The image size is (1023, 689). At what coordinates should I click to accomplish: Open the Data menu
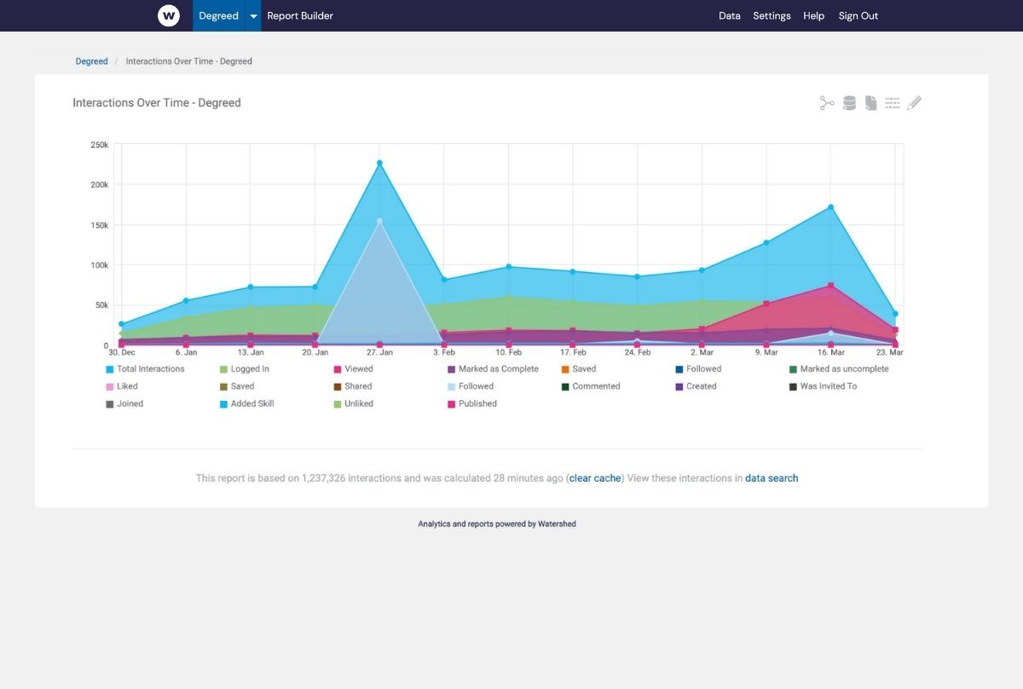click(x=730, y=15)
